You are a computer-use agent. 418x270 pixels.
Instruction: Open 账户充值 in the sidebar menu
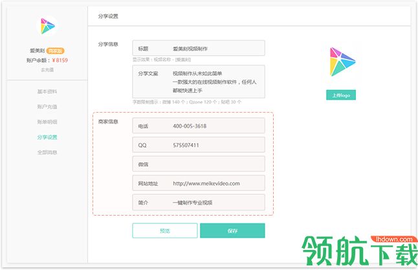tap(47, 107)
